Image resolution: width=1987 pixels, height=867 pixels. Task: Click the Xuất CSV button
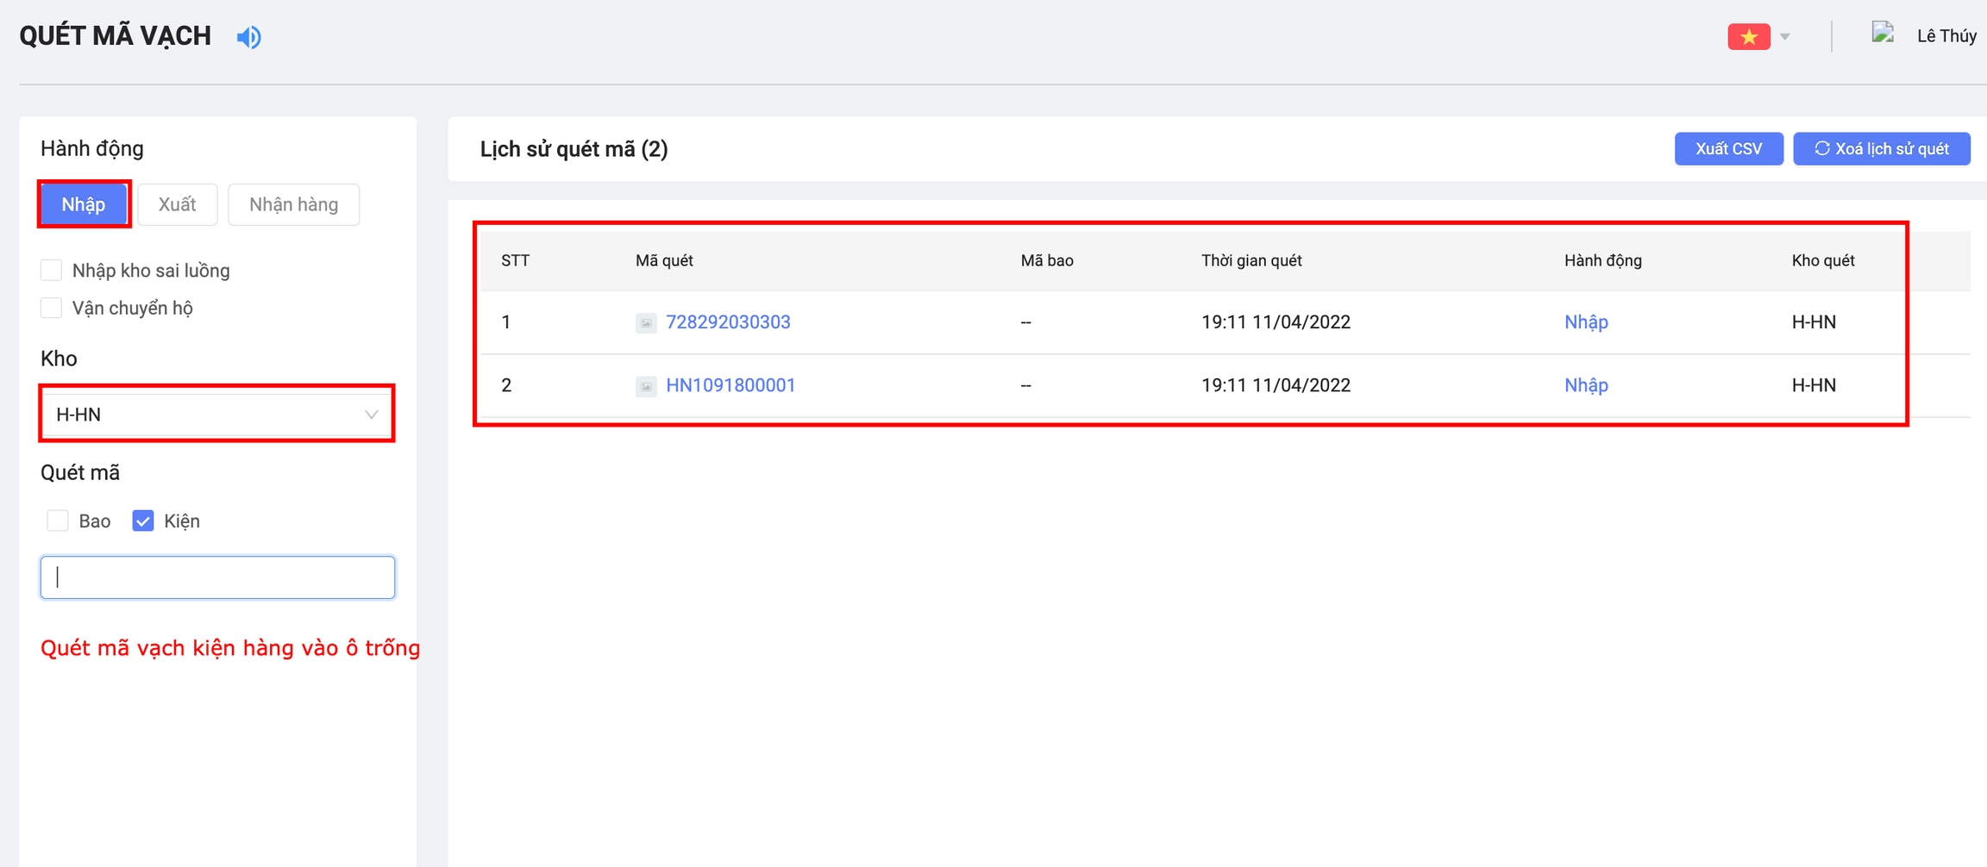[1728, 149]
